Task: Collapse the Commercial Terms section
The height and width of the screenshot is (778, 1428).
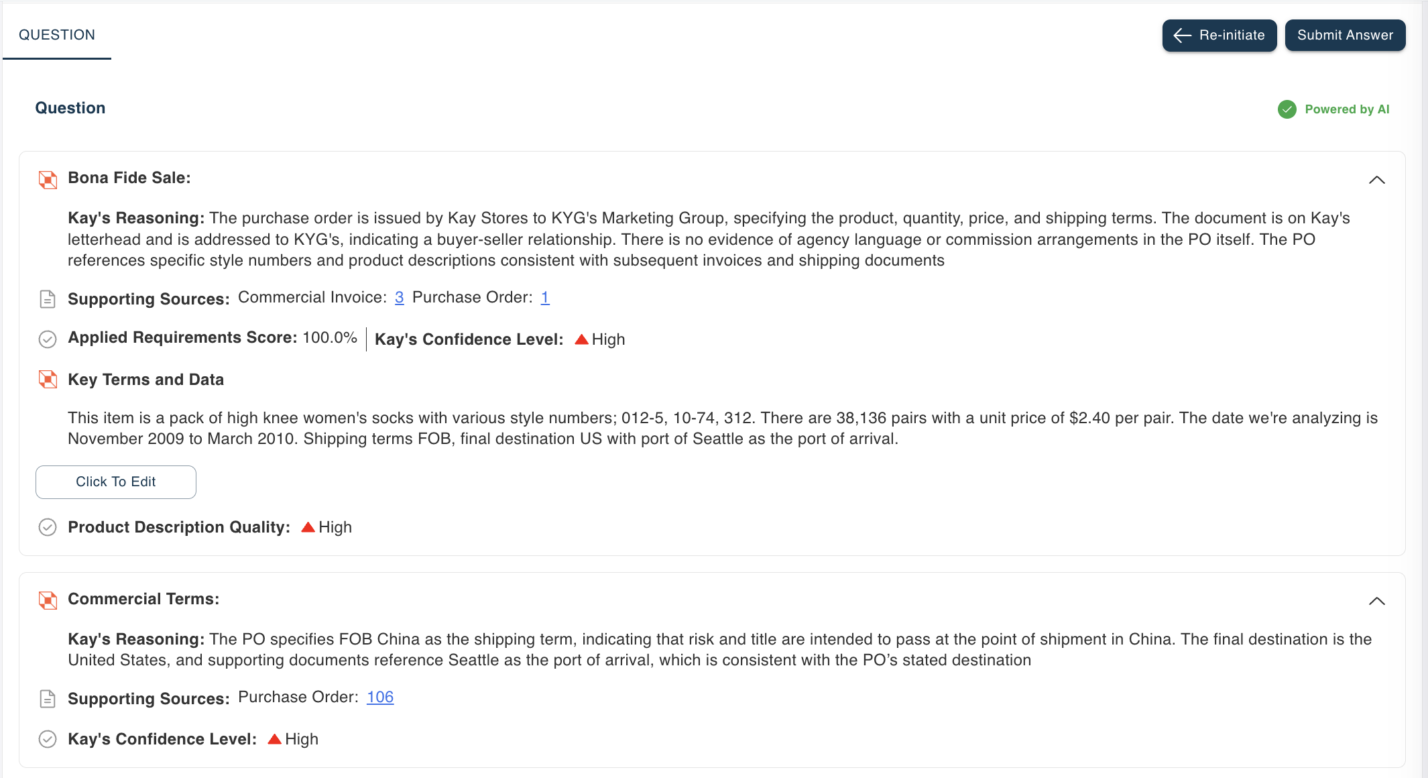Action: [x=1376, y=601]
